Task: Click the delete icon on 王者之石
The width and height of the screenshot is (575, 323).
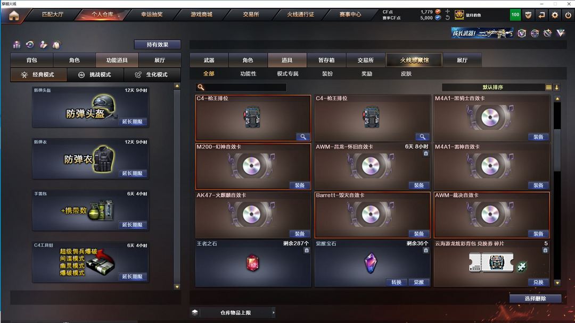Action: point(307,251)
